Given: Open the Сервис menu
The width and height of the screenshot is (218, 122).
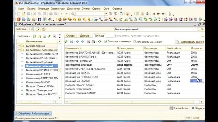Looking at the screenshot, I should pos(96,8).
